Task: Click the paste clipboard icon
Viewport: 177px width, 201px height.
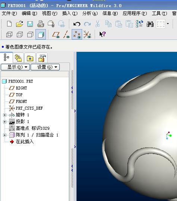Action: click(119, 24)
